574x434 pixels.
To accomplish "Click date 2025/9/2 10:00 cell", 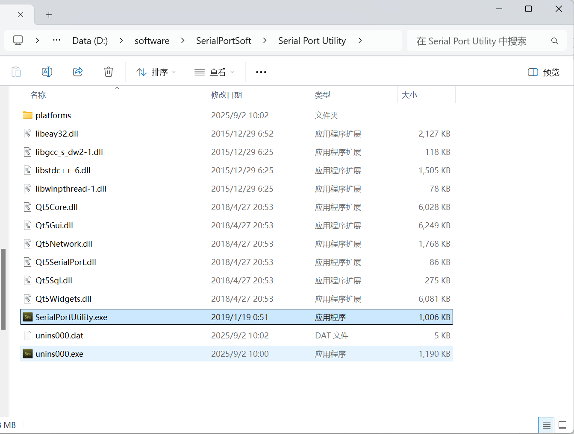I will [x=240, y=354].
